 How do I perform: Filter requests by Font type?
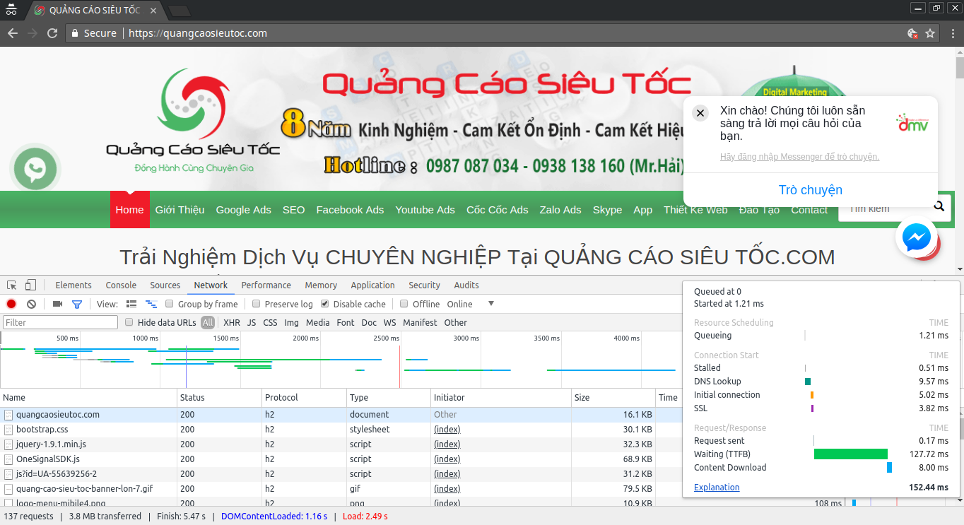tap(346, 322)
